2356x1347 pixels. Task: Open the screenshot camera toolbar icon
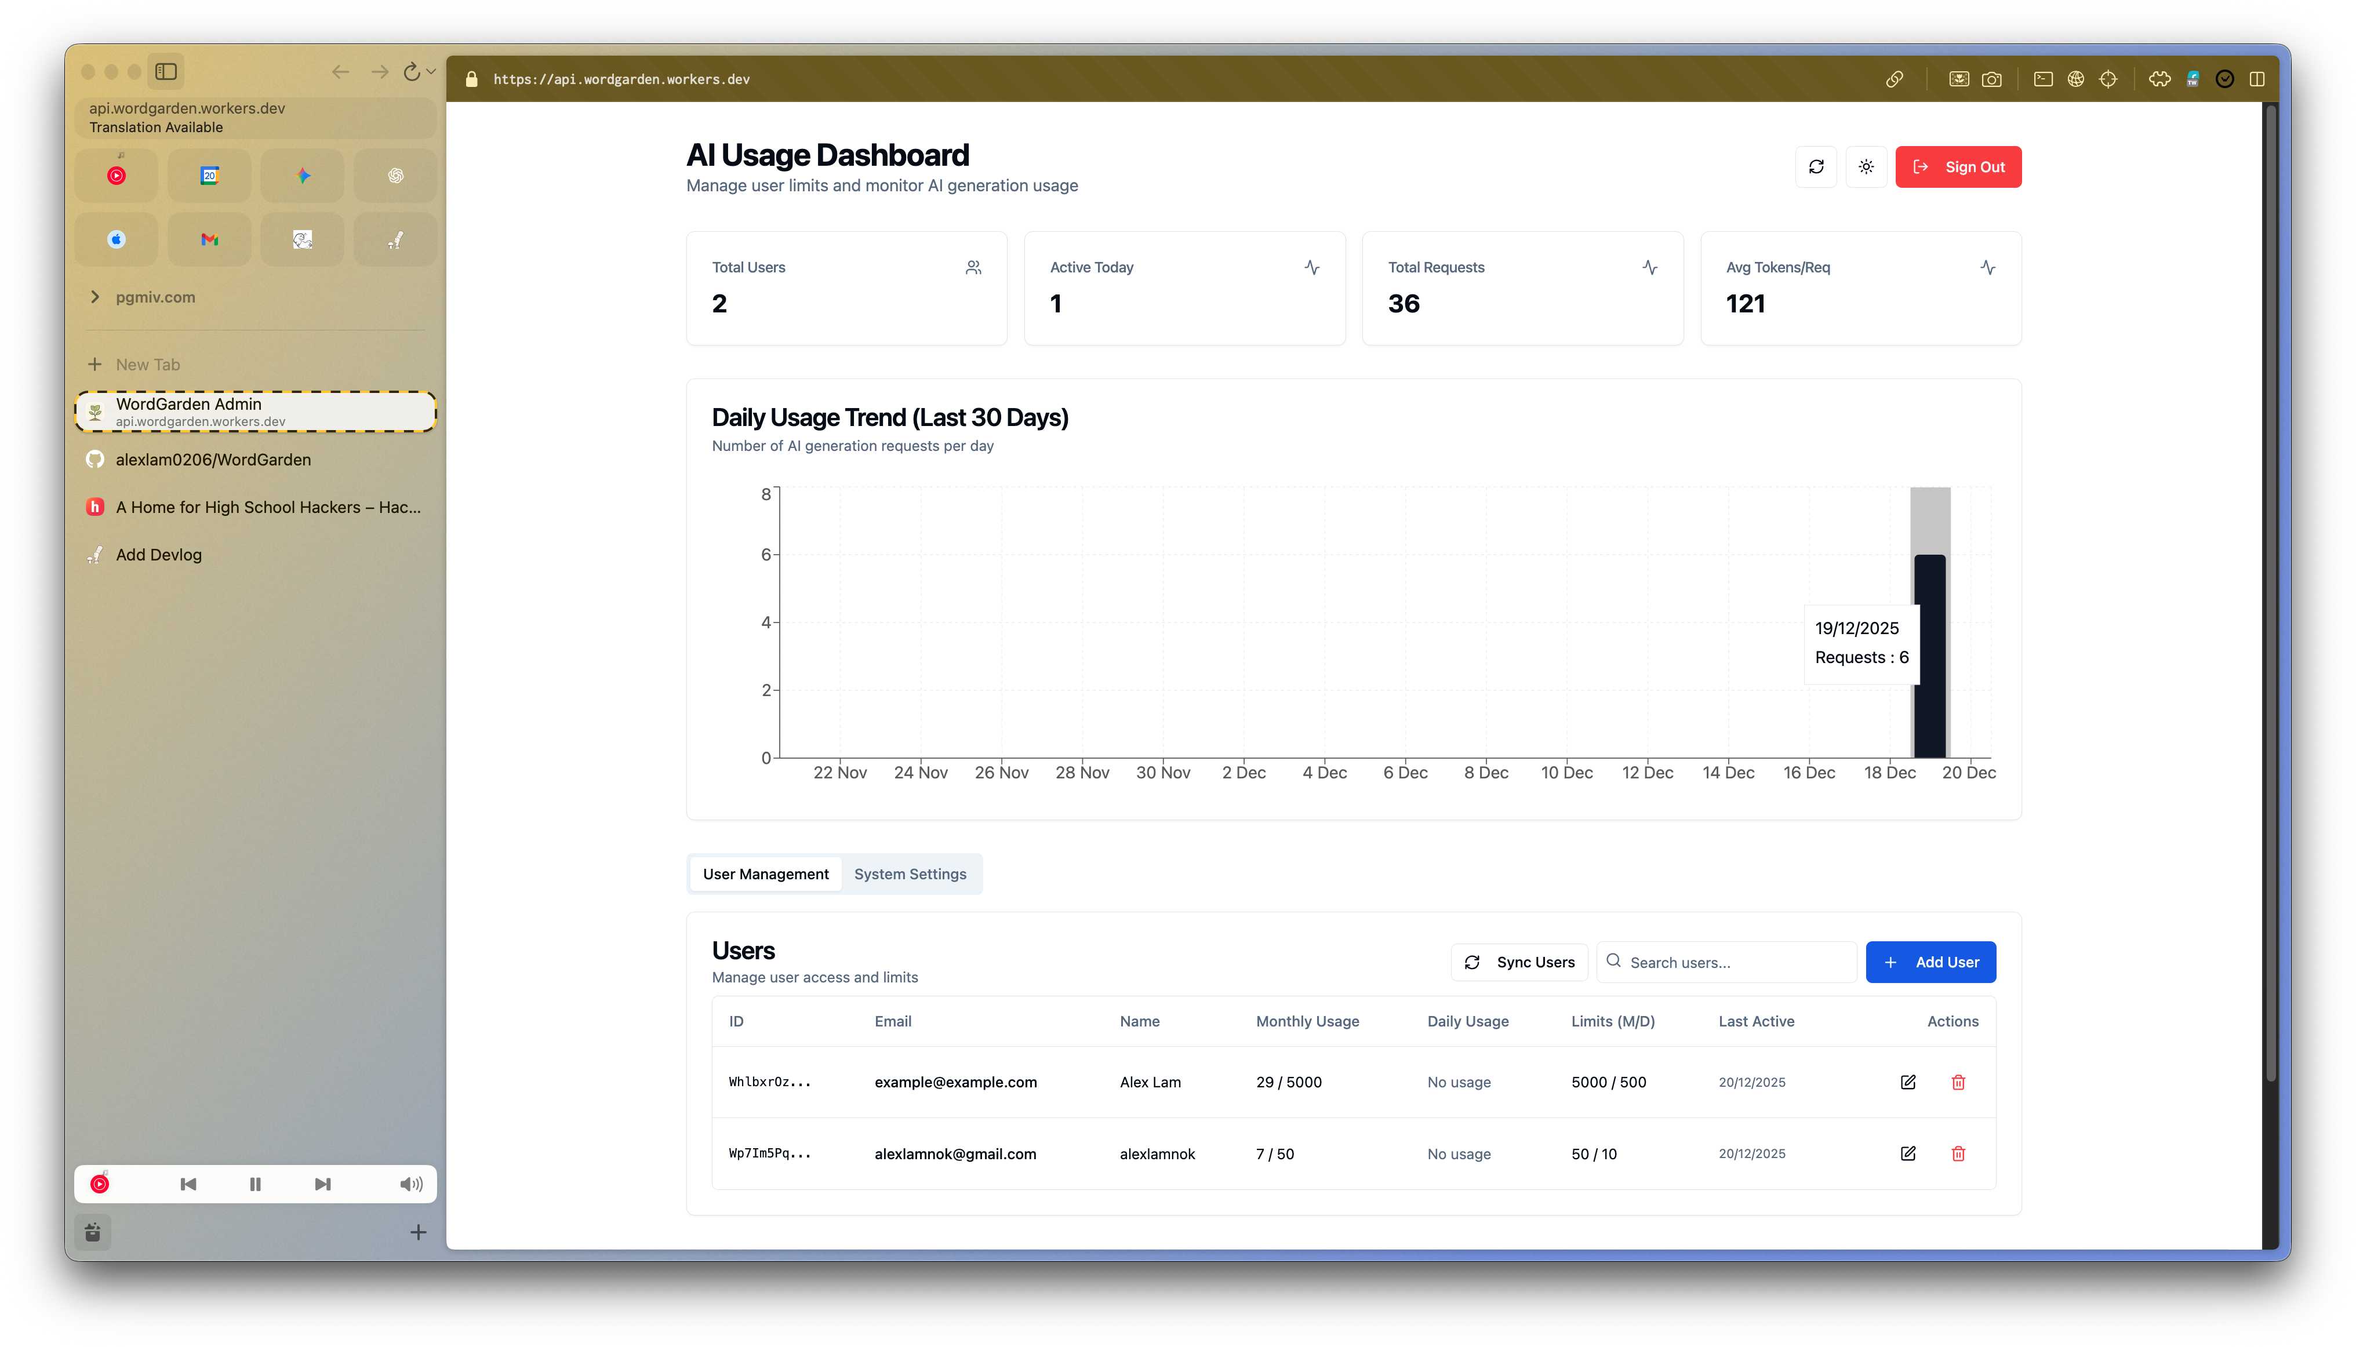pos(1991,79)
